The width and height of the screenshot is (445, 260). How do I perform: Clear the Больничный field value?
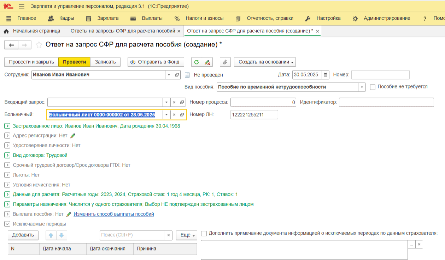174,114
